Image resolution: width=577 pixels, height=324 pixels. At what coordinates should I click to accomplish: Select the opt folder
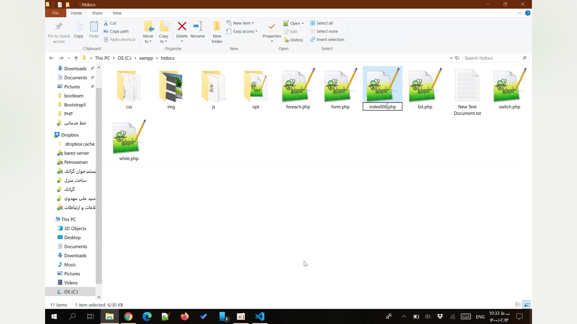pyautogui.click(x=256, y=89)
